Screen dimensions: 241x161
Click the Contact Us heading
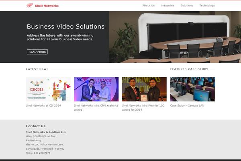(36, 126)
